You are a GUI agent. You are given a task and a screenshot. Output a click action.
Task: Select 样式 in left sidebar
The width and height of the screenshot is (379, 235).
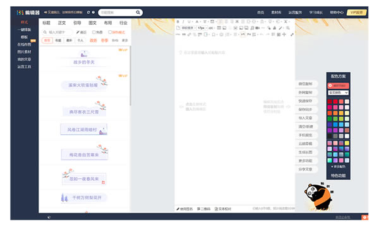(24, 22)
